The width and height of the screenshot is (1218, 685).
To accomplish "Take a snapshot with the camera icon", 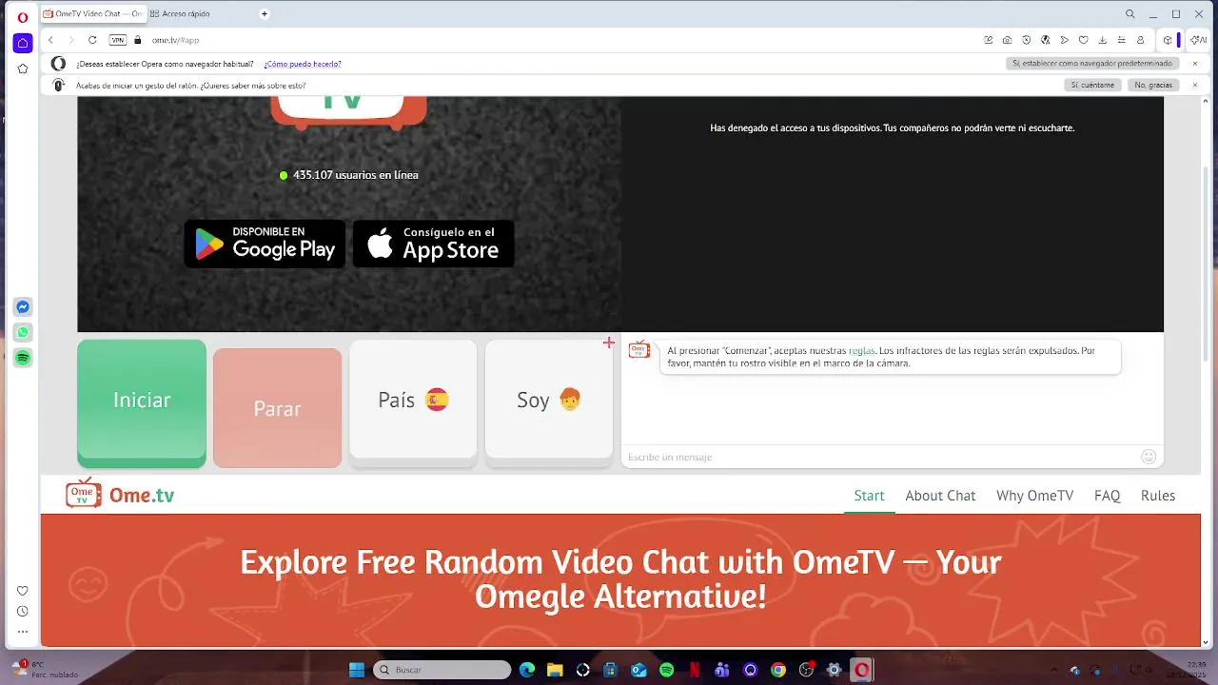I will [x=1007, y=40].
